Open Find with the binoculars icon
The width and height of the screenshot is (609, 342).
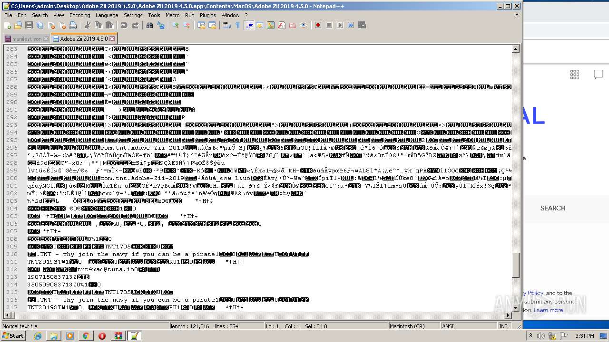click(149, 25)
